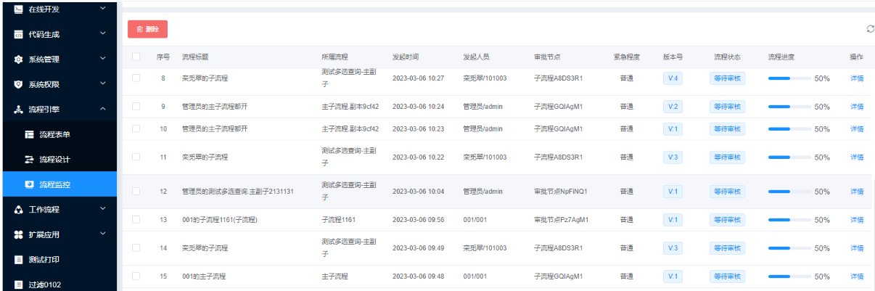
Task: Click the 测试打印 document icon
Action: coord(19,260)
